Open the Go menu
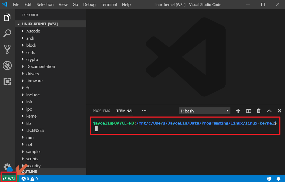Viewport: 285px width, 182px height. pos(75,4)
